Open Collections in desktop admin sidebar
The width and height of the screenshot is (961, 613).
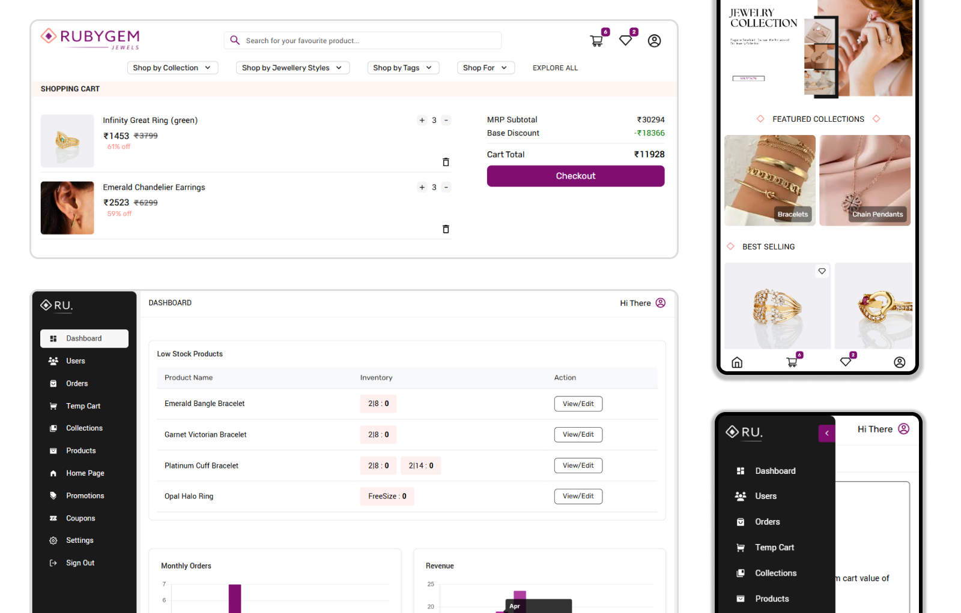pyautogui.click(x=84, y=428)
